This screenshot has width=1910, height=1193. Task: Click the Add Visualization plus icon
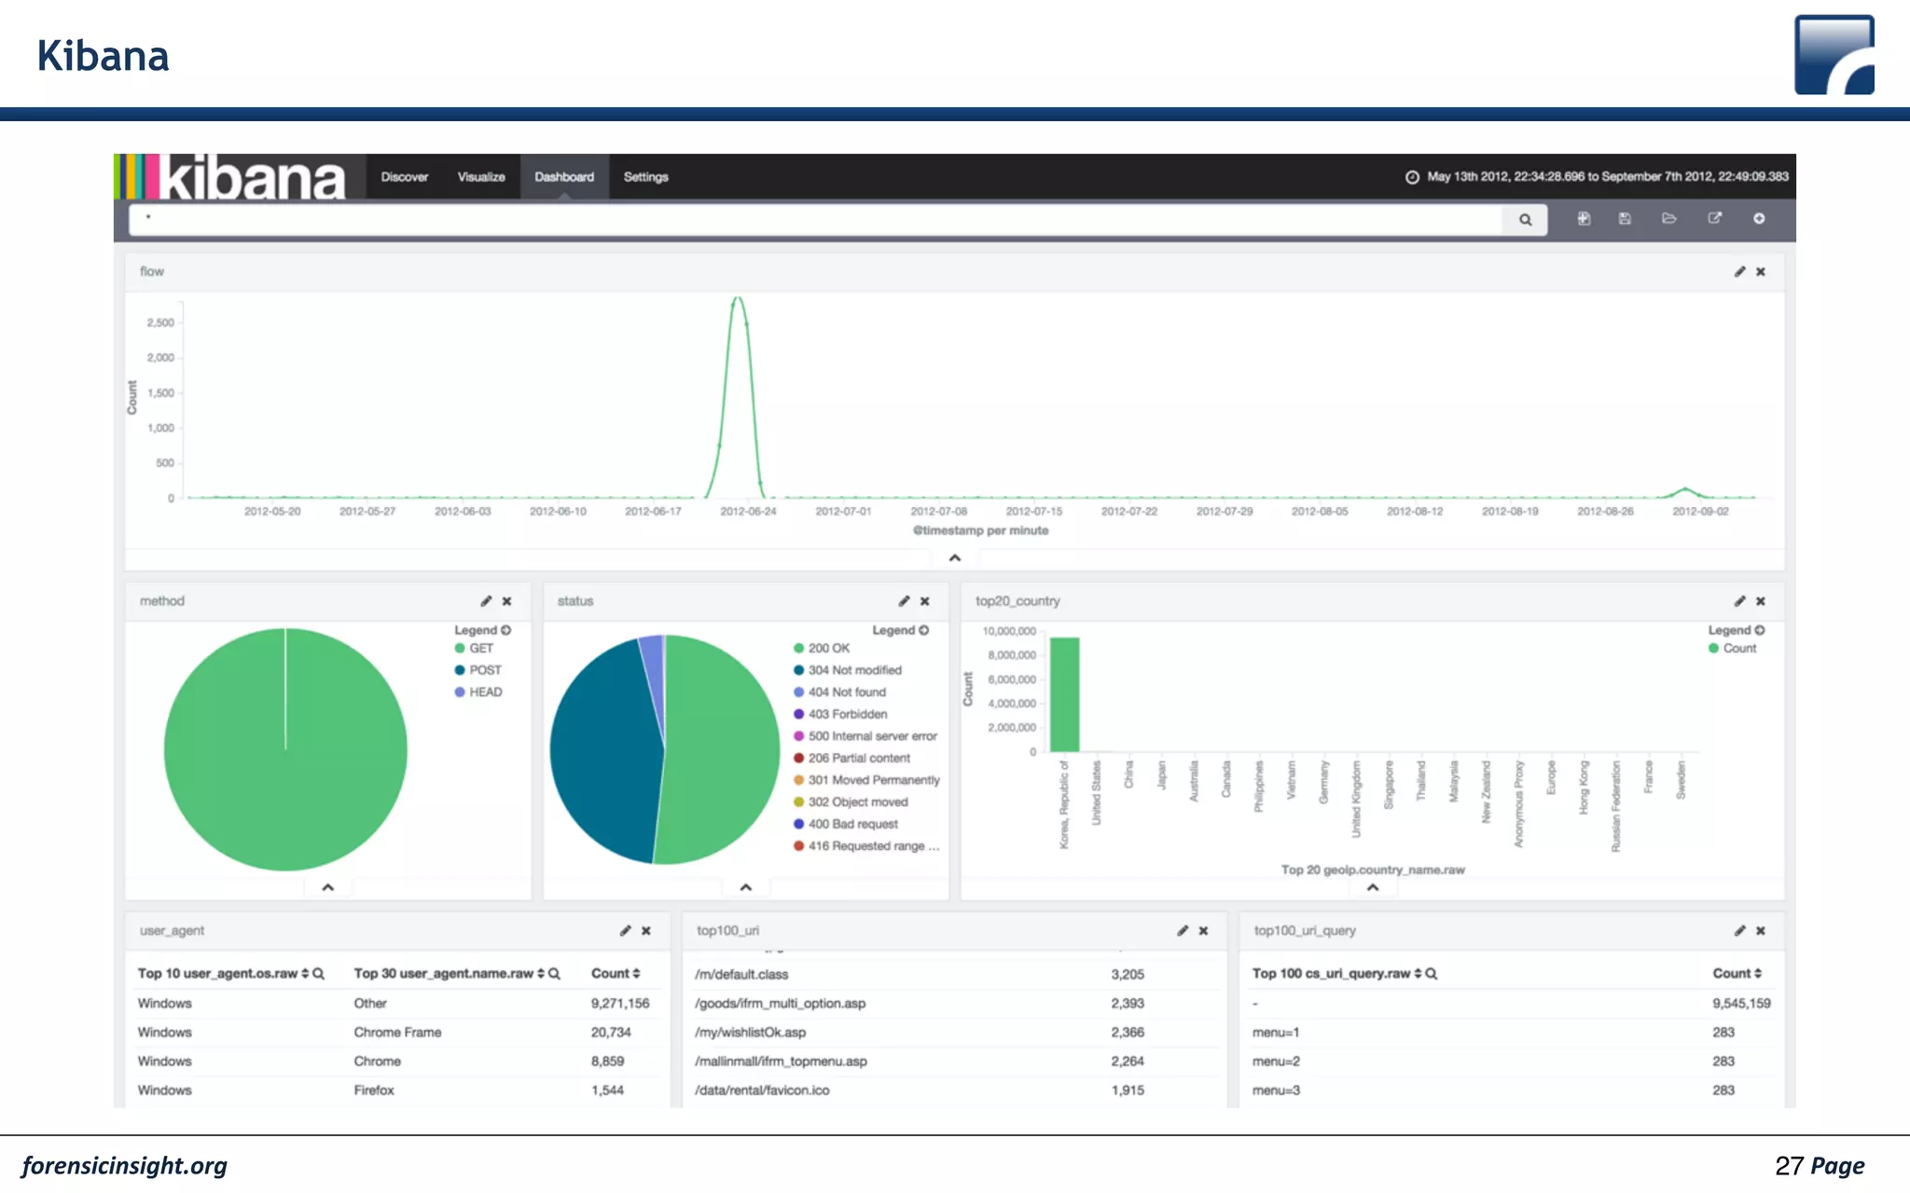[x=1759, y=218]
